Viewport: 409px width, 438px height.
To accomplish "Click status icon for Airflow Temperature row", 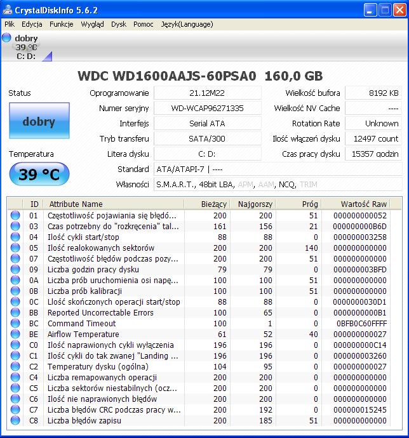I will [x=15, y=334].
